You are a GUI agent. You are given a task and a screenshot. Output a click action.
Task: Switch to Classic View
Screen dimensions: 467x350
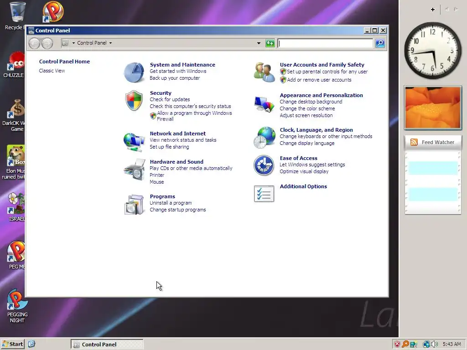coord(52,71)
